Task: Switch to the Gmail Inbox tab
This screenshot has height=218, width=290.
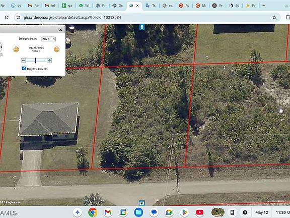Action: [x=50, y=6]
